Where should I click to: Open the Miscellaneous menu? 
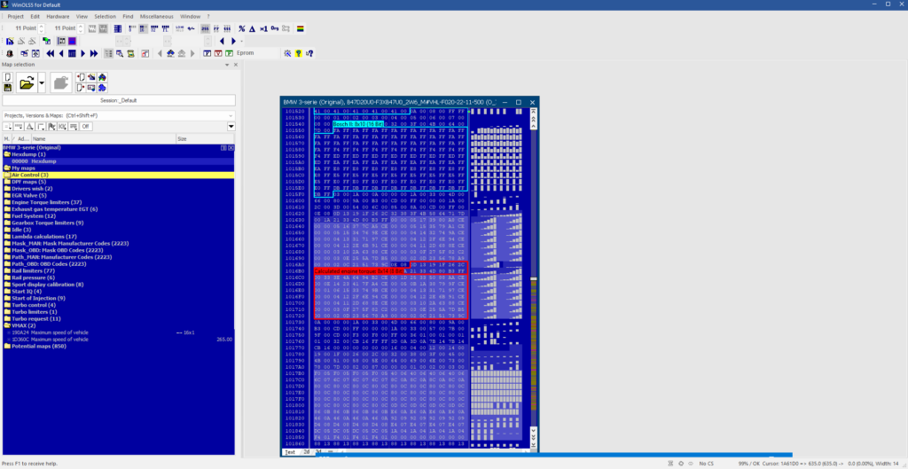coord(156,16)
